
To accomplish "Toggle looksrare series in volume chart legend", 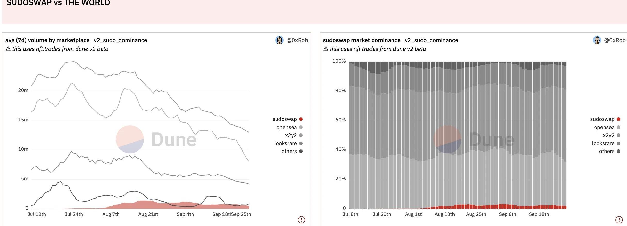I will click(288, 143).
